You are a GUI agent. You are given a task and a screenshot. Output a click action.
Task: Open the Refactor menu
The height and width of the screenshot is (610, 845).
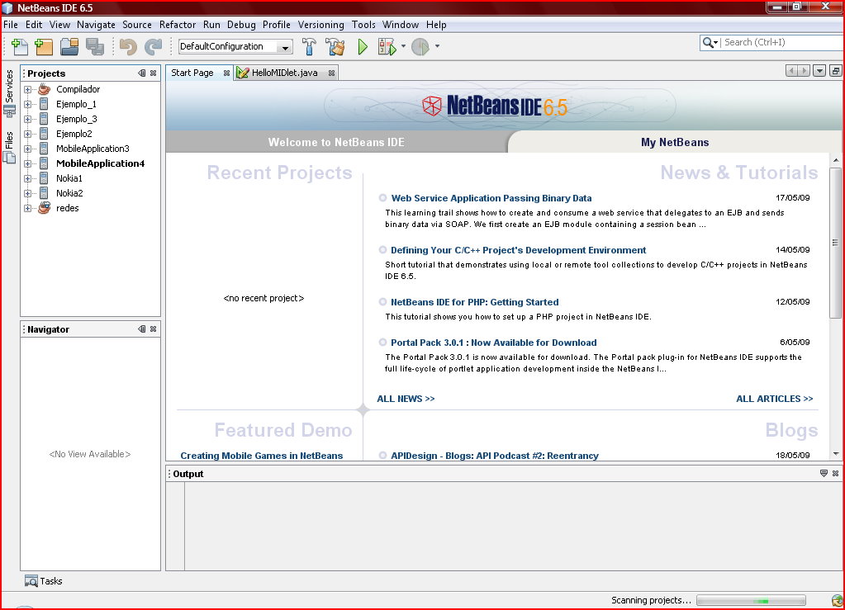click(x=177, y=25)
